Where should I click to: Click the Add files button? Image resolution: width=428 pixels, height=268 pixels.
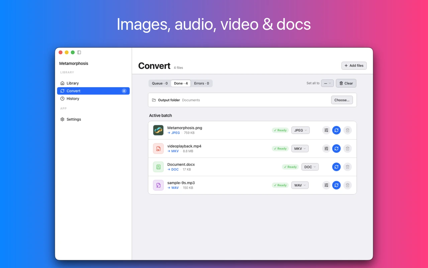coord(354,66)
